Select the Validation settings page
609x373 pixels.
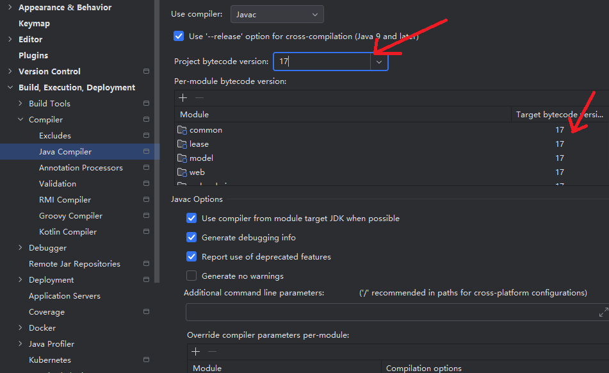point(58,183)
